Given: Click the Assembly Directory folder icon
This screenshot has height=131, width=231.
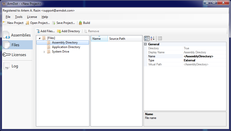Looking at the screenshot, I should point(49,42).
